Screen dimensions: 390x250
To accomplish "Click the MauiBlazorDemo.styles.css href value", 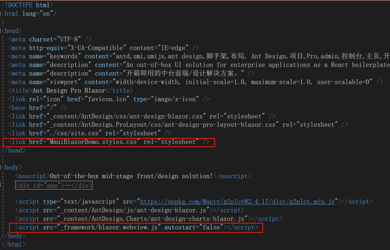I will click(93, 142).
